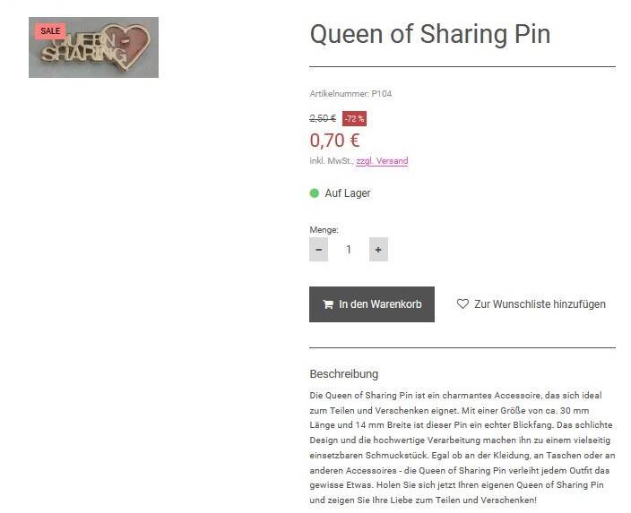Click the crossed-out 2,50 € price
Image resolution: width=631 pixels, height=513 pixels.
click(323, 118)
